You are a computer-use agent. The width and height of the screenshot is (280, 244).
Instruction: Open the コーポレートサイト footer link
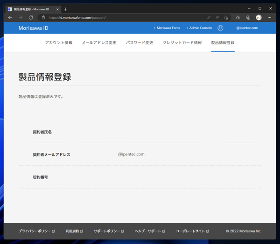[192, 231]
